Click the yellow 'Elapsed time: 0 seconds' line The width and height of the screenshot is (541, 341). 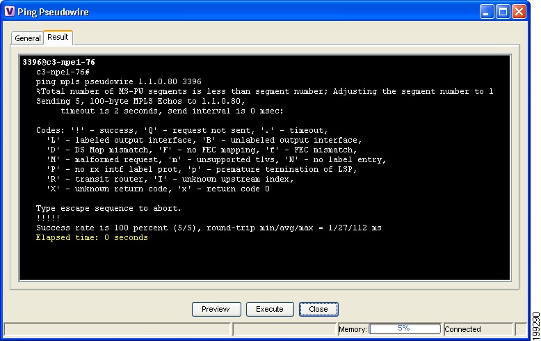pyautogui.click(x=92, y=237)
